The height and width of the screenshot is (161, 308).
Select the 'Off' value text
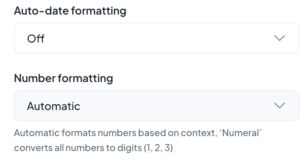(x=36, y=38)
